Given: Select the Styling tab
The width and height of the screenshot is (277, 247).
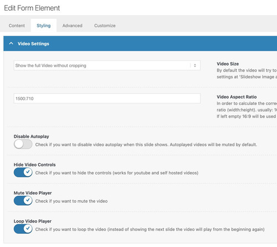Looking at the screenshot, I should (x=44, y=26).
